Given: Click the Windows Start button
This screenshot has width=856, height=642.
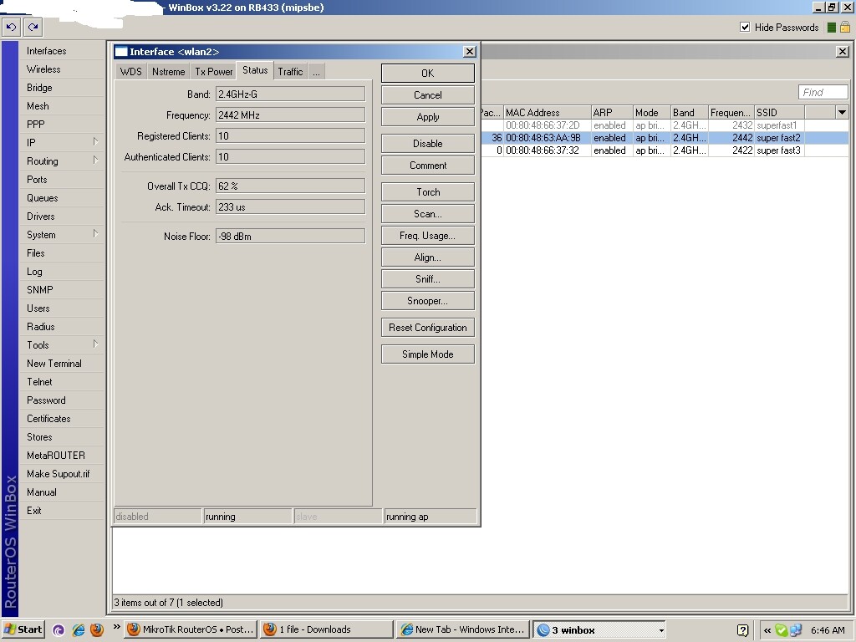Looking at the screenshot, I should click(23, 629).
